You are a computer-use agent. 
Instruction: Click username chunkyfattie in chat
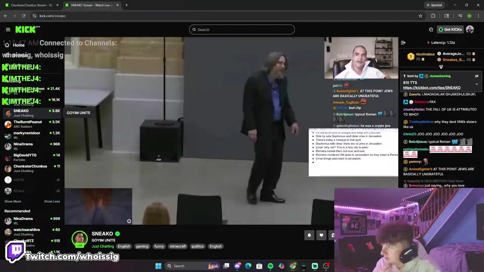click(414, 110)
